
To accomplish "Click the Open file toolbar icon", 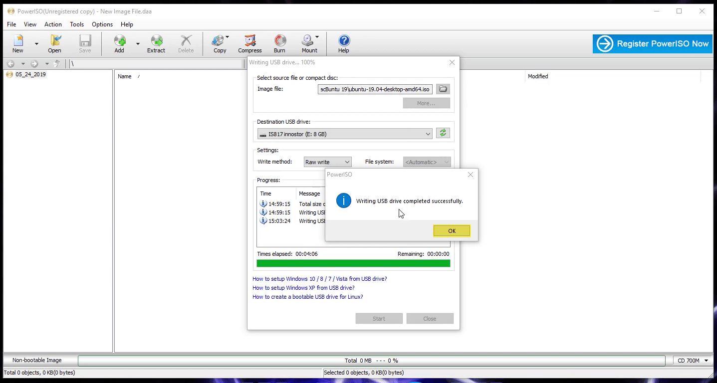I will (55, 44).
